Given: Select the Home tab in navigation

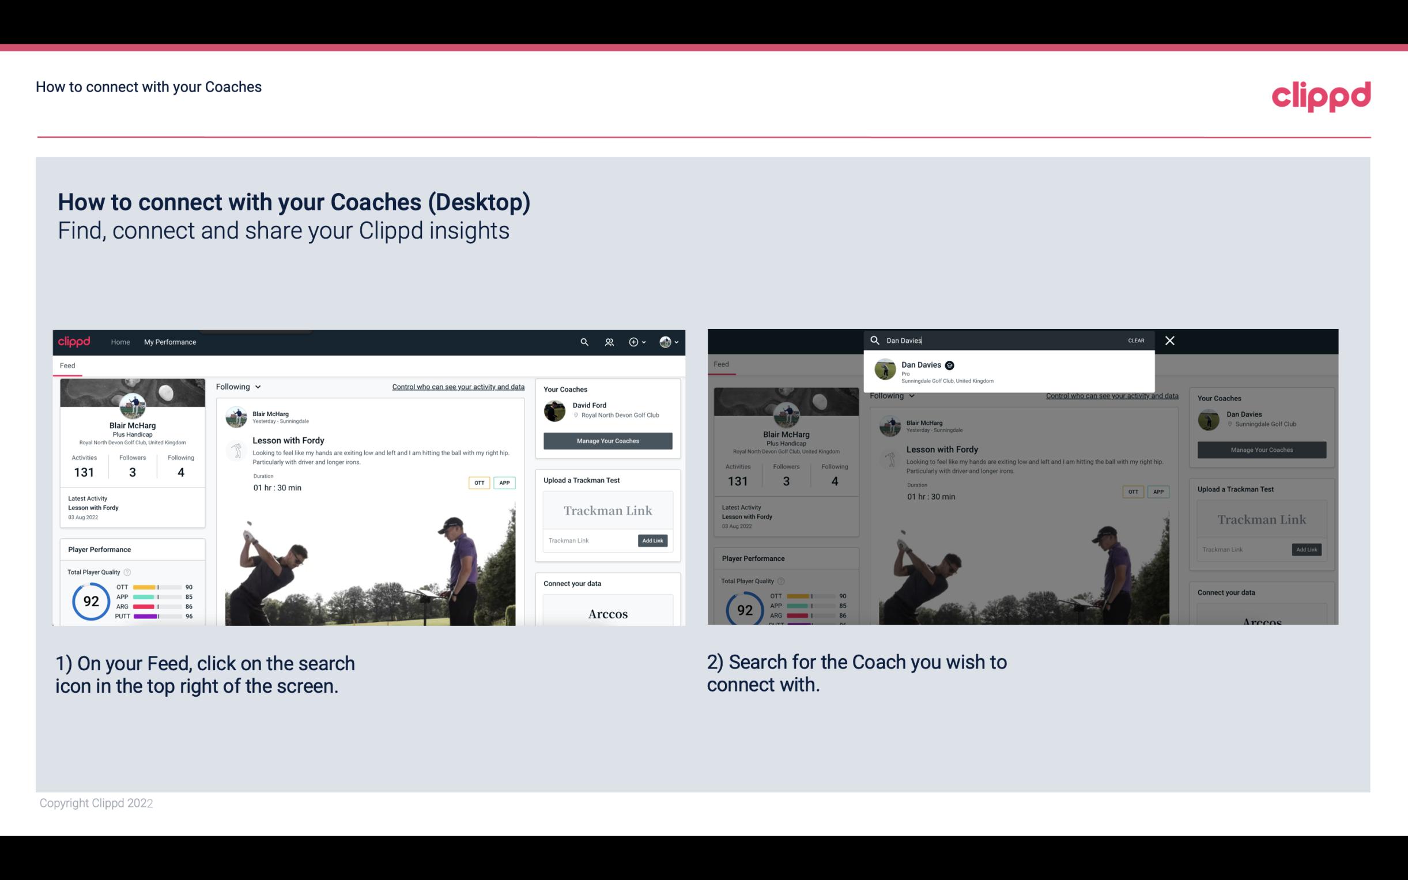Looking at the screenshot, I should 122,342.
